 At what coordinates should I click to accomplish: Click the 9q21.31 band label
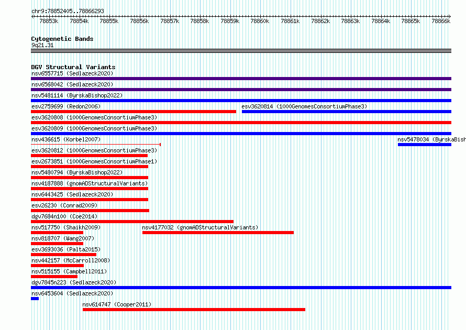pos(42,45)
